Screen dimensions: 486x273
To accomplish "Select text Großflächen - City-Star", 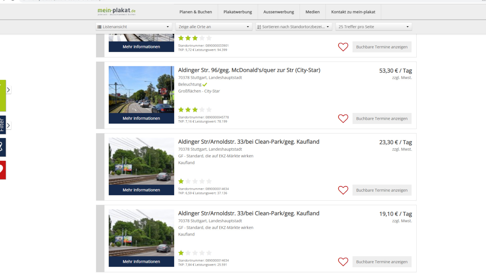I will [199, 91].
